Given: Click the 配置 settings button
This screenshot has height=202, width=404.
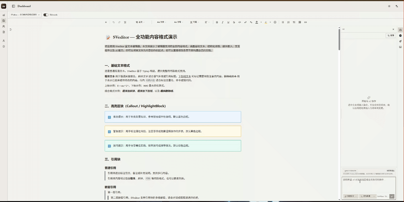Looking at the screenshot, I should 391,36.
